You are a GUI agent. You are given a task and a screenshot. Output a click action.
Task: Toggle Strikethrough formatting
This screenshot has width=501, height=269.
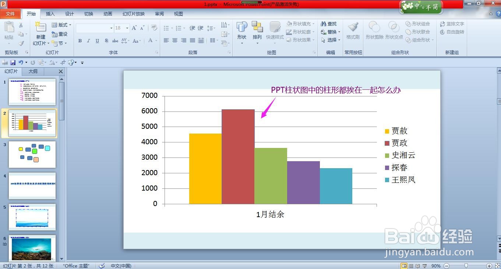[x=115, y=40]
